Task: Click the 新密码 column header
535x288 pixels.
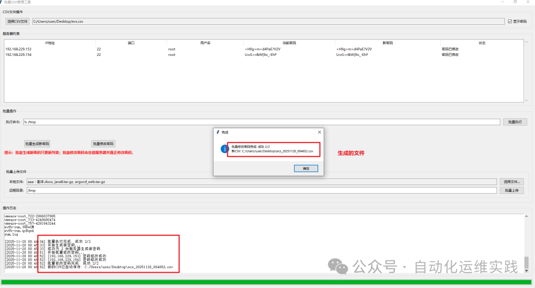Action: [387, 43]
